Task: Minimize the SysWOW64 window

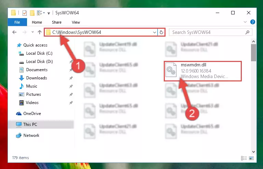Action: pyautogui.click(x=218, y=13)
